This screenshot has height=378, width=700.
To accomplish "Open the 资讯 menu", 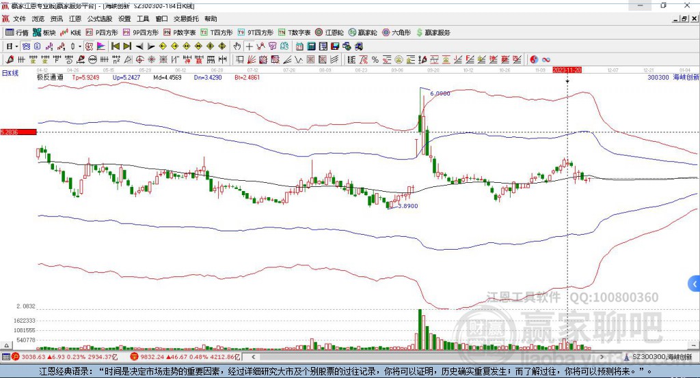I will (56, 18).
